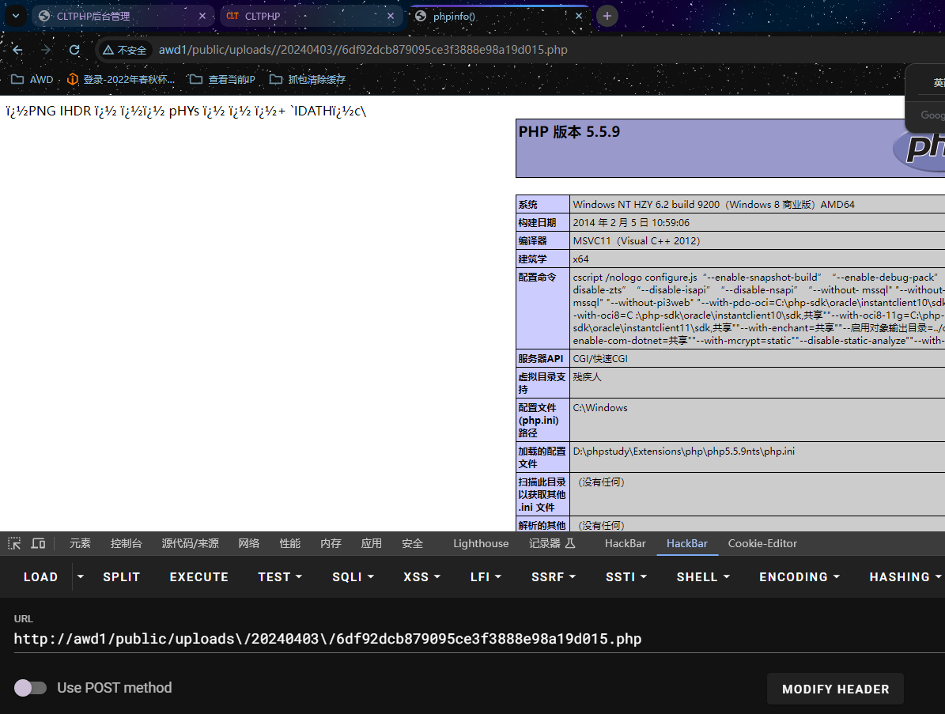
Task: Select the CGI/快速CGI cell value
Action: coord(600,358)
